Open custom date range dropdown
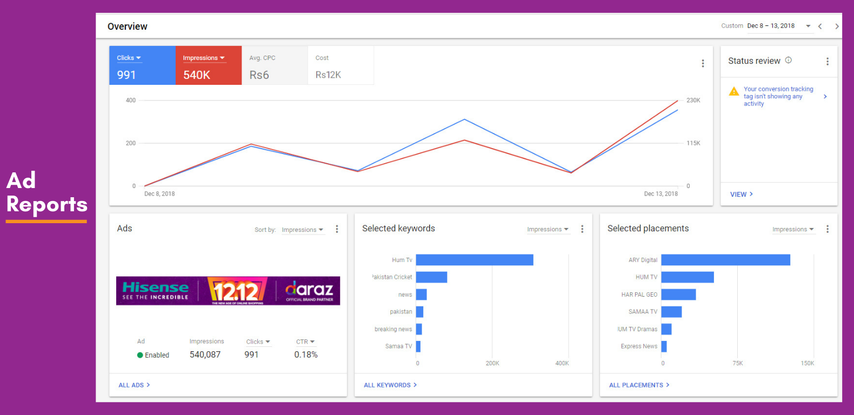Image resolution: width=854 pixels, height=415 pixels. 780,26
